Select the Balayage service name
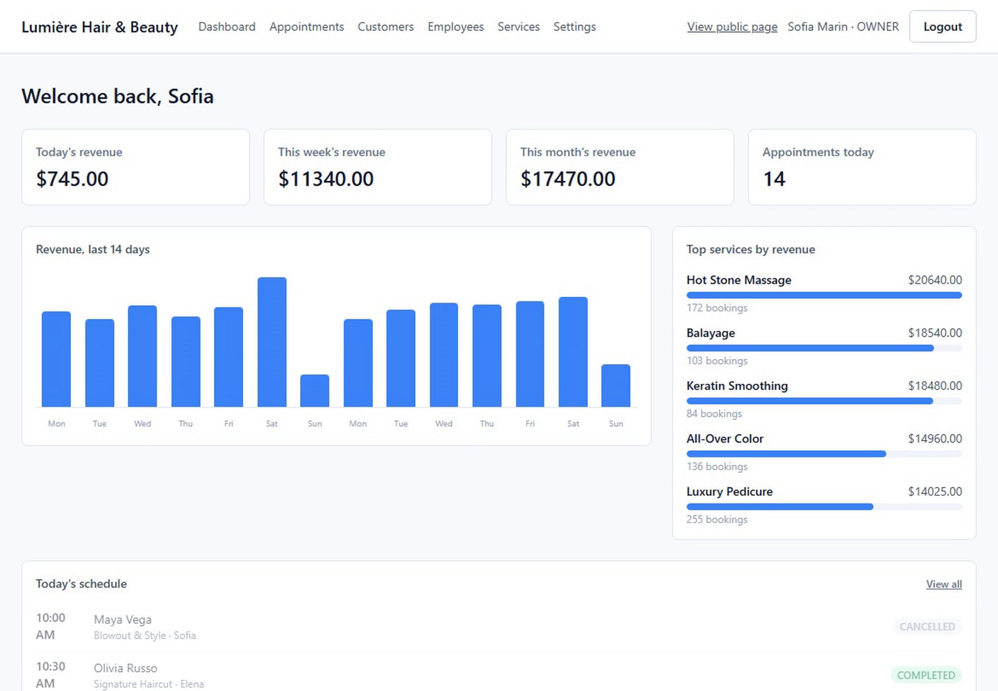The image size is (998, 691). tap(711, 333)
